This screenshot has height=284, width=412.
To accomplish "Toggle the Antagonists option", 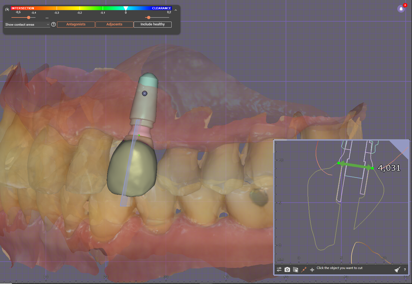I will pos(76,24).
